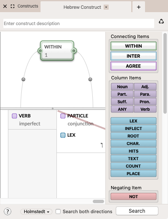168x219 pixels.
Task: Open the Hebrew Construct tab dropdown arrow
Action: point(106,7)
